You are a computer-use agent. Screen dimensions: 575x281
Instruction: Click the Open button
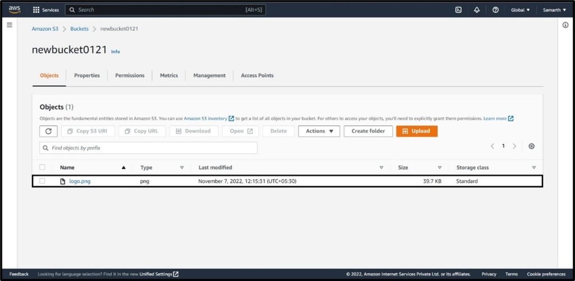click(x=240, y=131)
